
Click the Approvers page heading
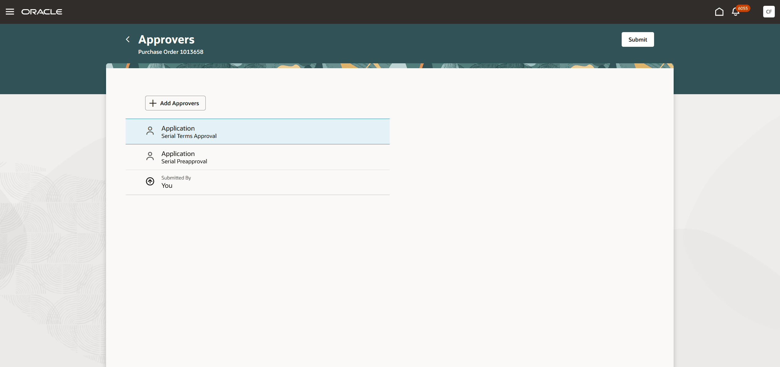(x=166, y=39)
